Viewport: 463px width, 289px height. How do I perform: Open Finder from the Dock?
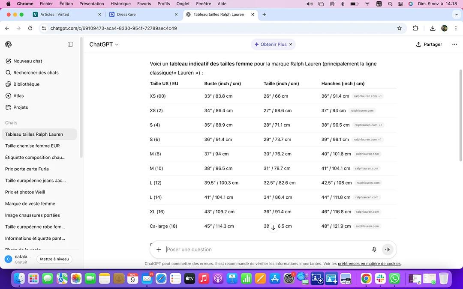pyautogui.click(x=19, y=278)
